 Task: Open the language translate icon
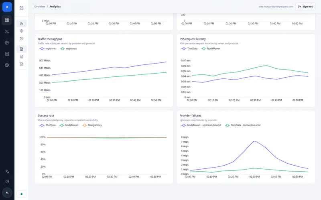(x=7, y=172)
